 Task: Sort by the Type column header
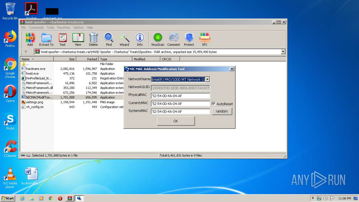pos(115,59)
